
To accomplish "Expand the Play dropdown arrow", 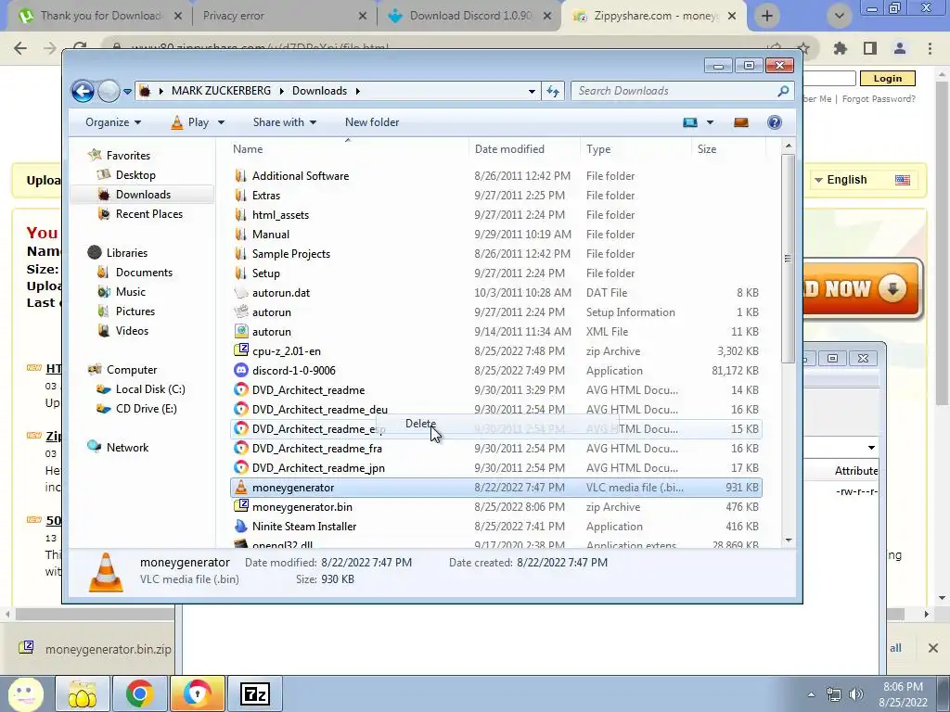I will pos(221,122).
